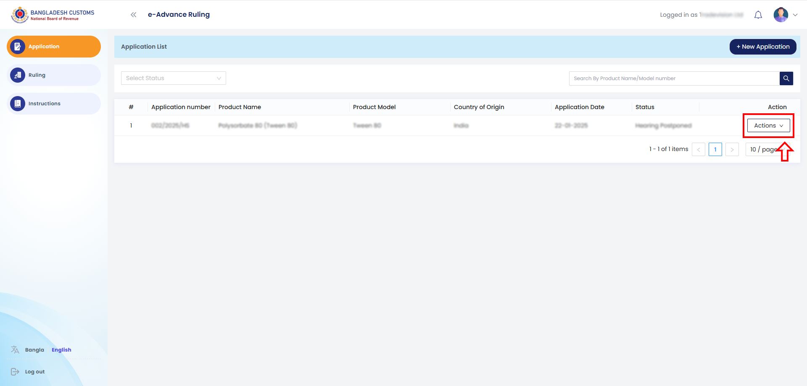Click the Country of Origin column header
Image resolution: width=807 pixels, height=386 pixels.
point(479,107)
